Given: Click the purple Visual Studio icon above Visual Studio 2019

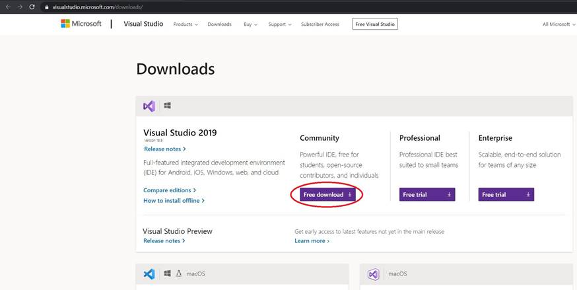Looking at the screenshot, I should [x=149, y=106].
